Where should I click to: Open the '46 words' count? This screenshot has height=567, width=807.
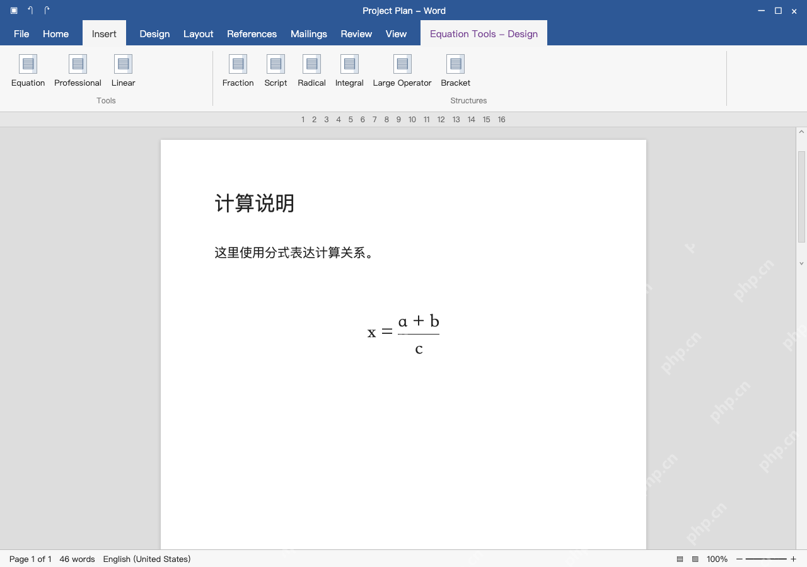click(77, 559)
